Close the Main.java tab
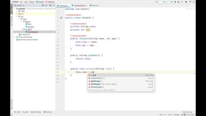Screen dimensions: 206x116 pyautogui.click(x=100, y=5)
